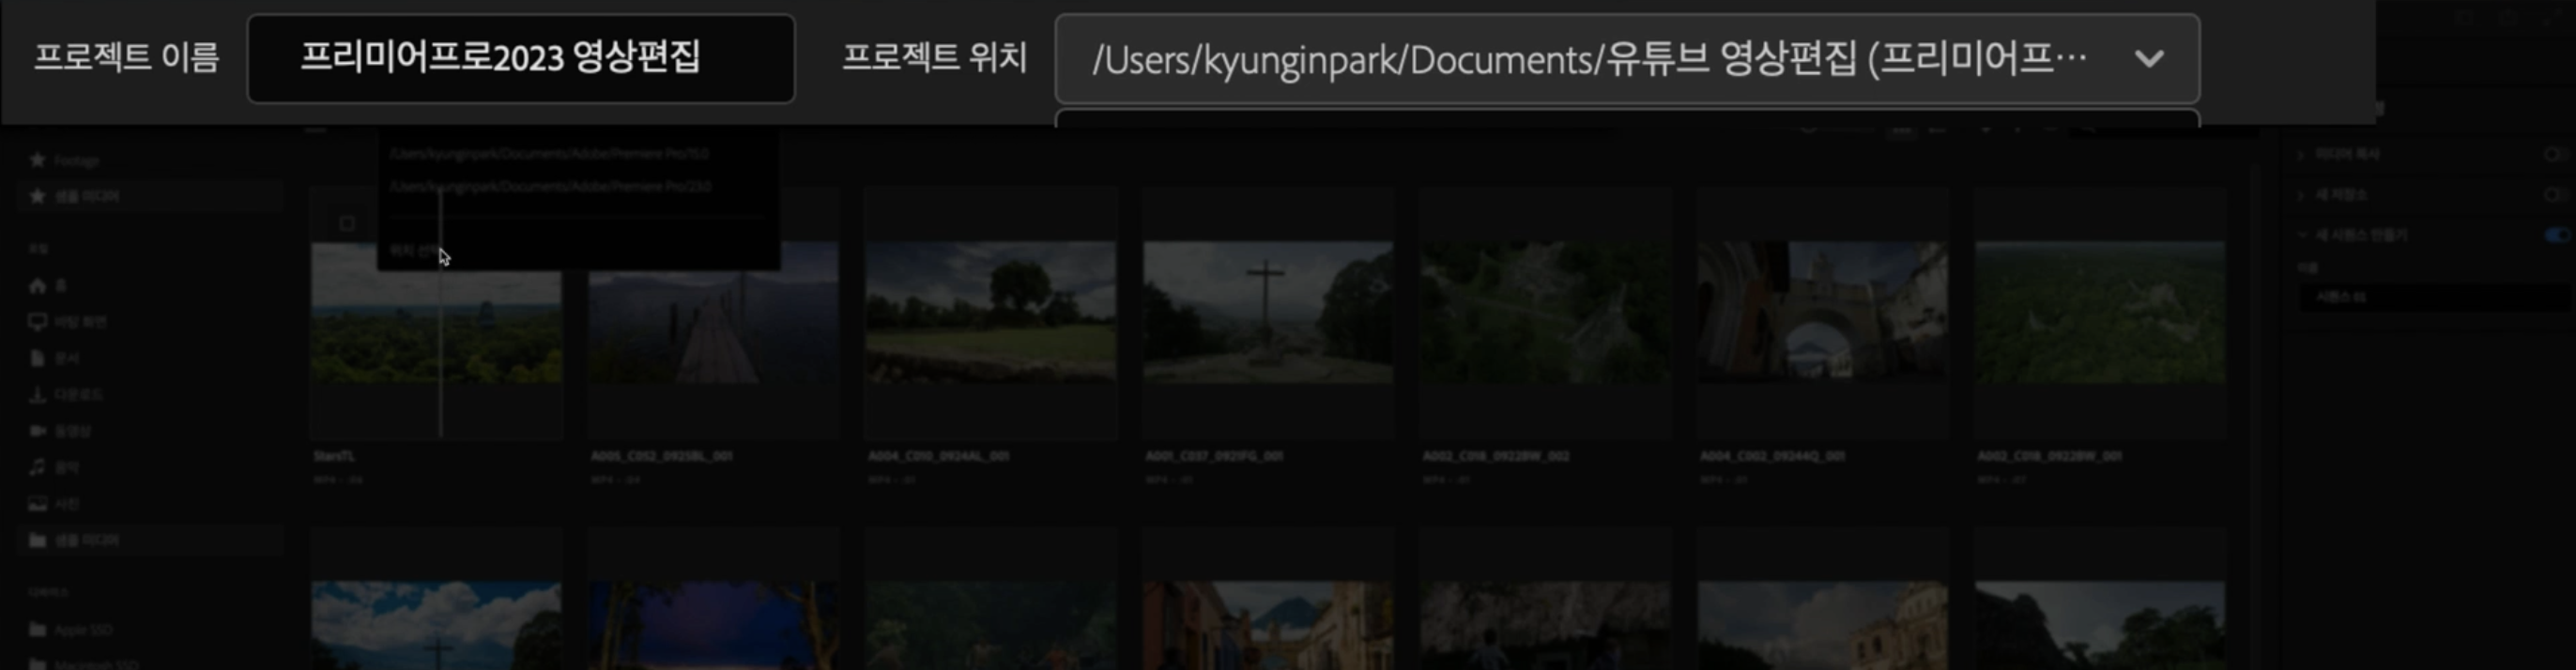Image resolution: width=2576 pixels, height=670 pixels.
Task: Click the A002_C018_0922BW_001 file name label
Action: click(x=2049, y=456)
